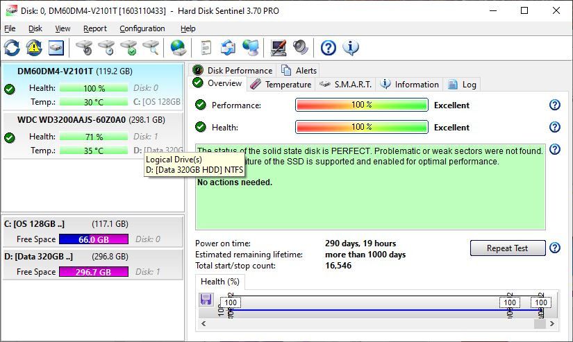This screenshot has height=342, width=573.
Task: Click the blue question mark help toolbar icon
Action: point(328,48)
